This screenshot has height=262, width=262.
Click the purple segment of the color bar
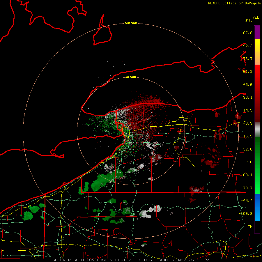point(257,32)
